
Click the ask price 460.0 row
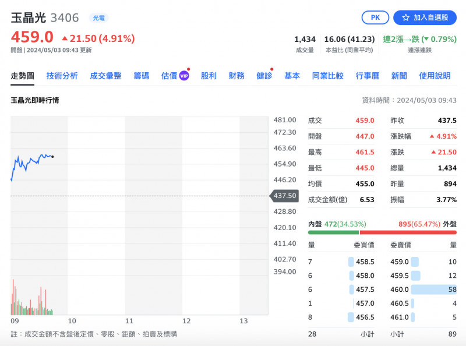tap(423, 289)
